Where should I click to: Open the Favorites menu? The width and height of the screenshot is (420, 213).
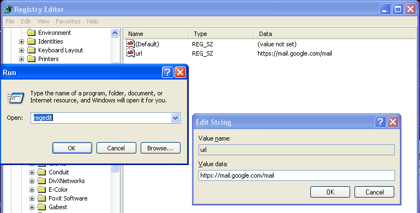[x=68, y=21]
